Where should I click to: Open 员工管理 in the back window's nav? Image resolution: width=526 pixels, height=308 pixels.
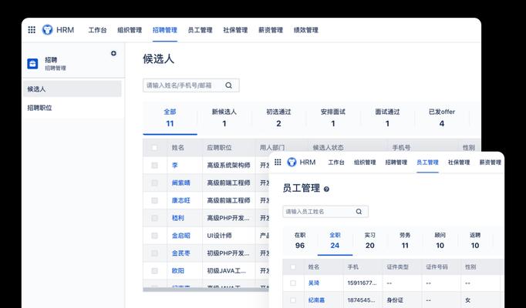coord(200,30)
